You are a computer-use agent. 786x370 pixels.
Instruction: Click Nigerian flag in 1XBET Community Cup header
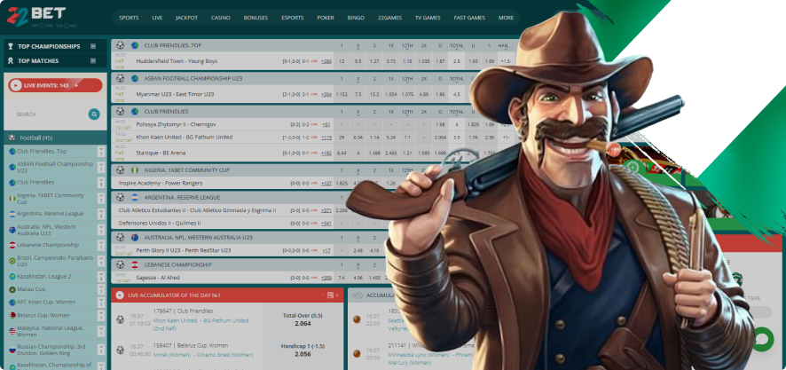pos(135,170)
